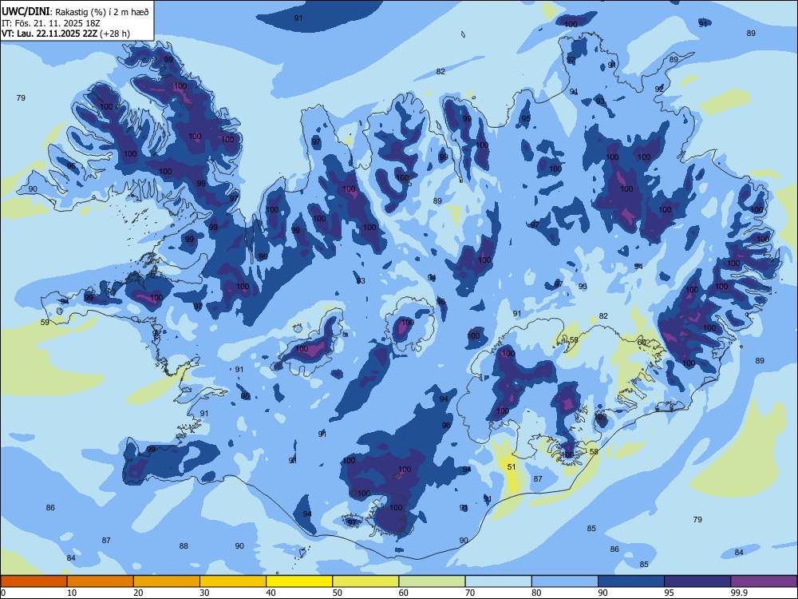Viewport: 798px width, 599px height.
Task: Click the '(+28 h)' forecast offset text
Action: pos(116,34)
